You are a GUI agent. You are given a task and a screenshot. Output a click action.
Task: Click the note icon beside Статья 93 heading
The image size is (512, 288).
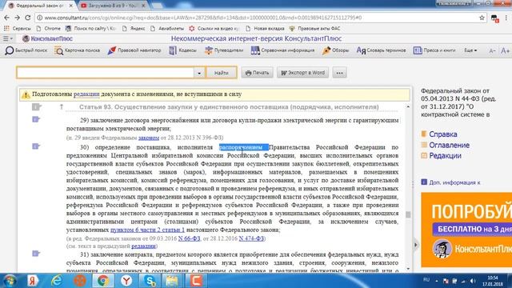click(x=36, y=106)
